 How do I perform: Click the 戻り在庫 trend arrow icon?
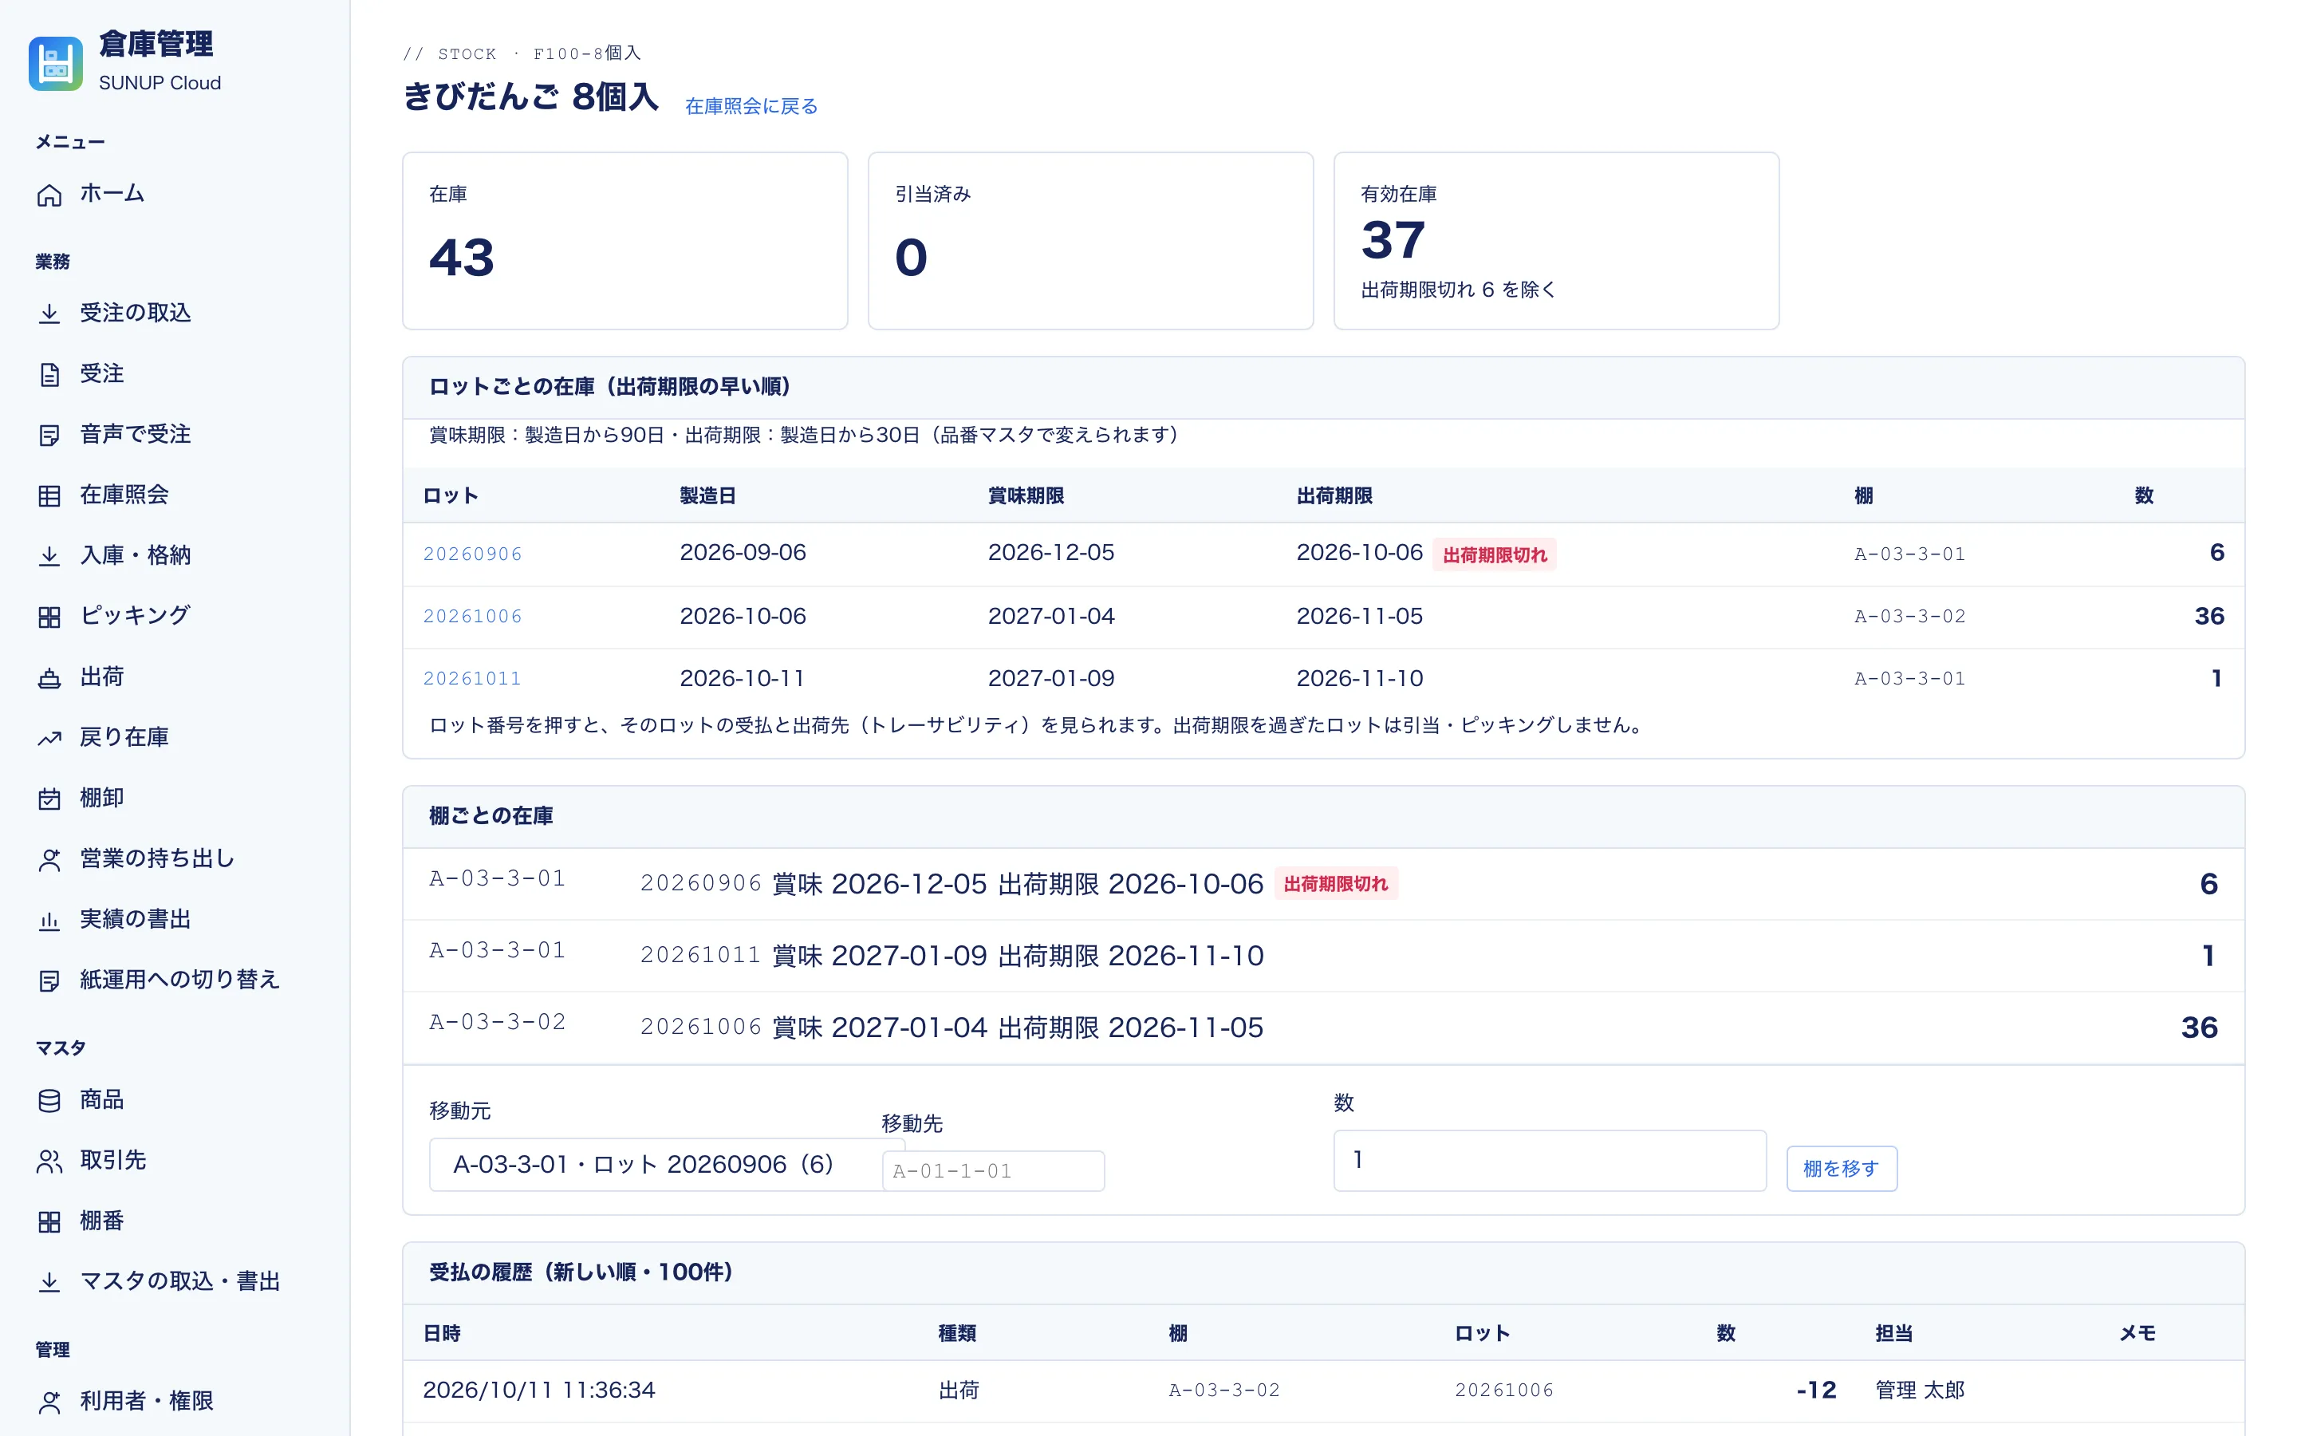[x=49, y=739]
